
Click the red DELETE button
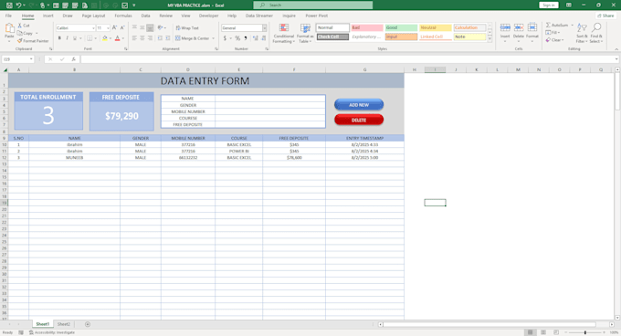[x=359, y=120]
